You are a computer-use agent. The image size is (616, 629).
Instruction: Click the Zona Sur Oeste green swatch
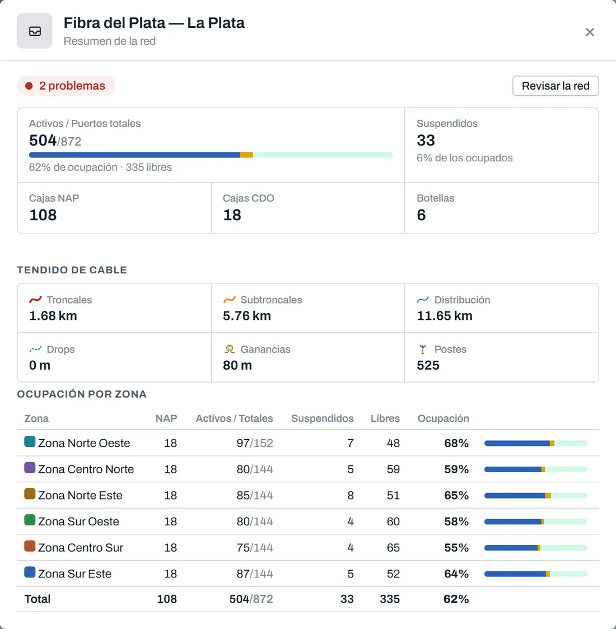coord(30,520)
